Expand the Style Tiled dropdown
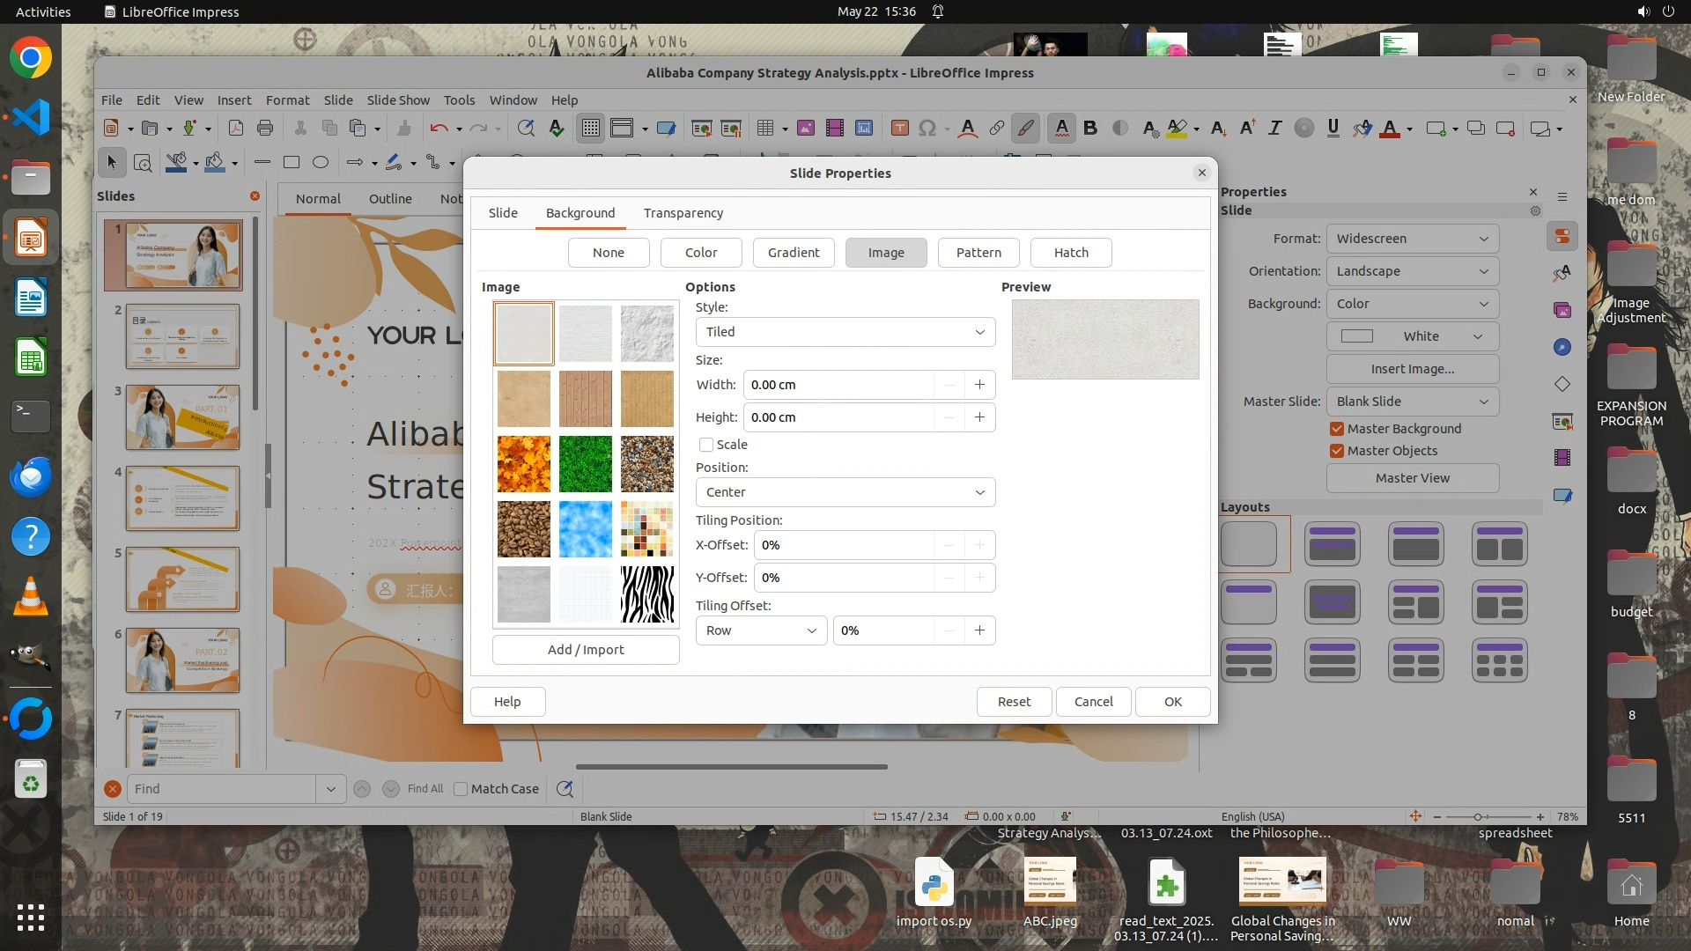1691x951 pixels. [x=845, y=332]
